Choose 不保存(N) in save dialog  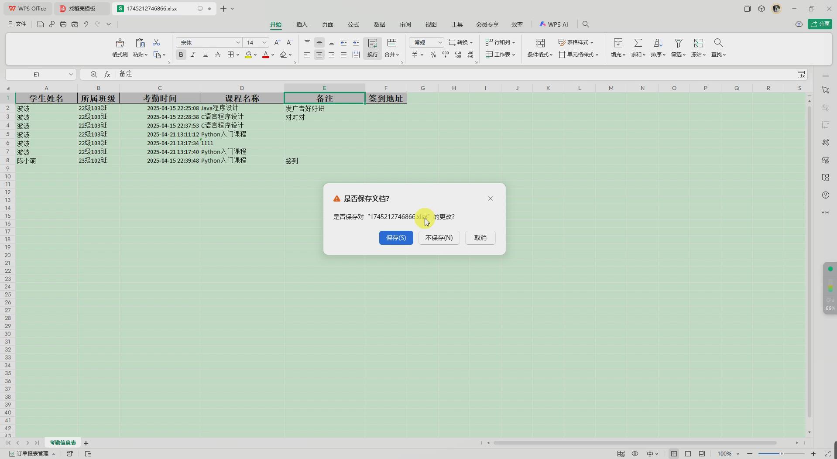pos(439,238)
